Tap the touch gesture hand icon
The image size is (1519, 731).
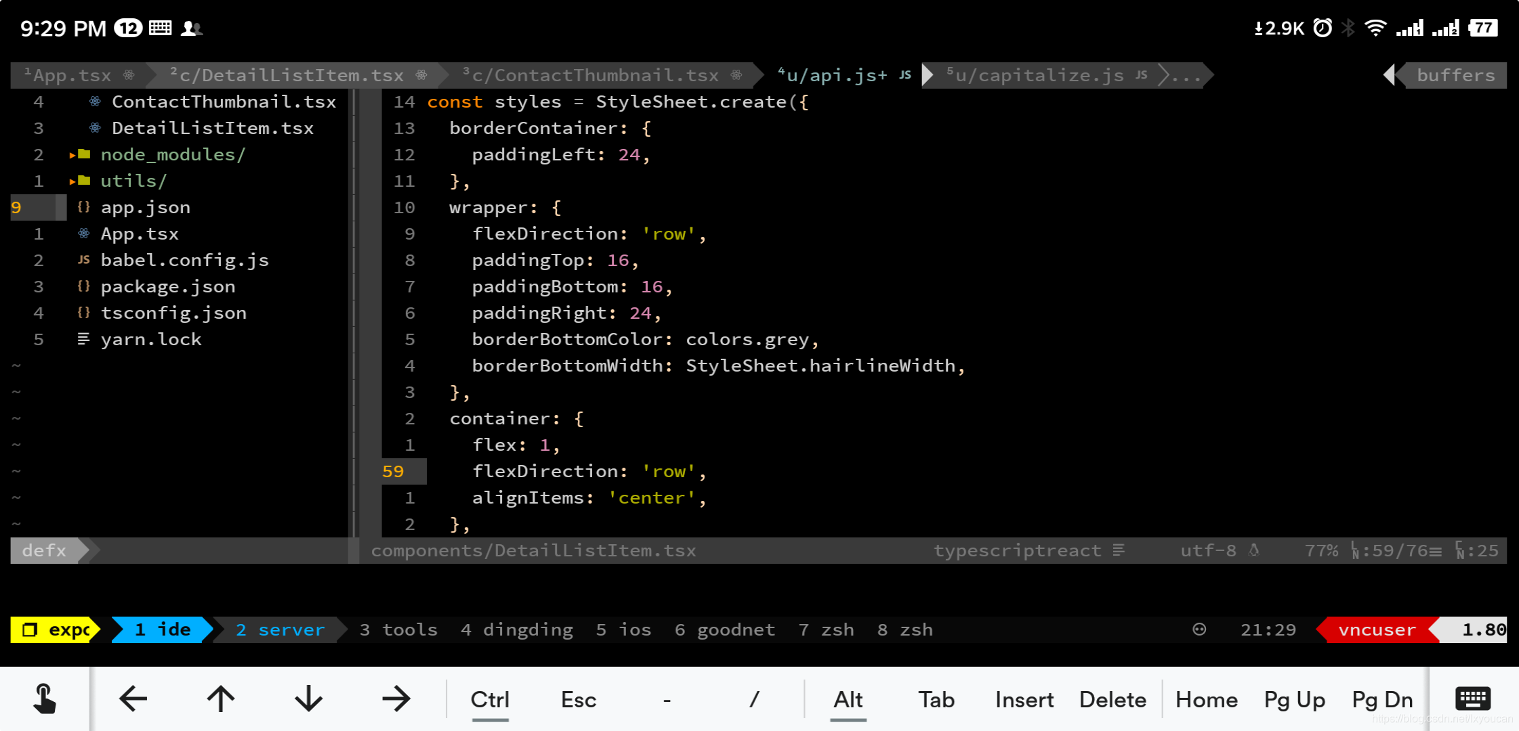(x=45, y=699)
